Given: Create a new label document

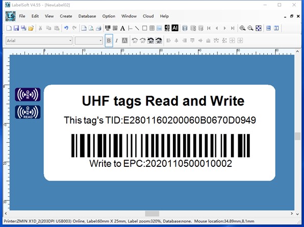Looking at the screenshot, I should click(x=9, y=28).
